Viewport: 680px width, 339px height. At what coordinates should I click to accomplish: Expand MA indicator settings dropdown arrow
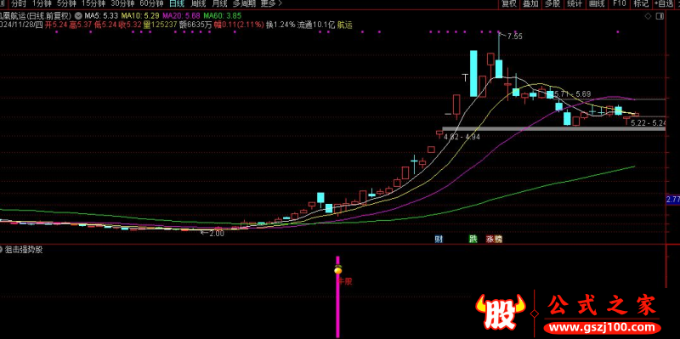tap(77, 14)
